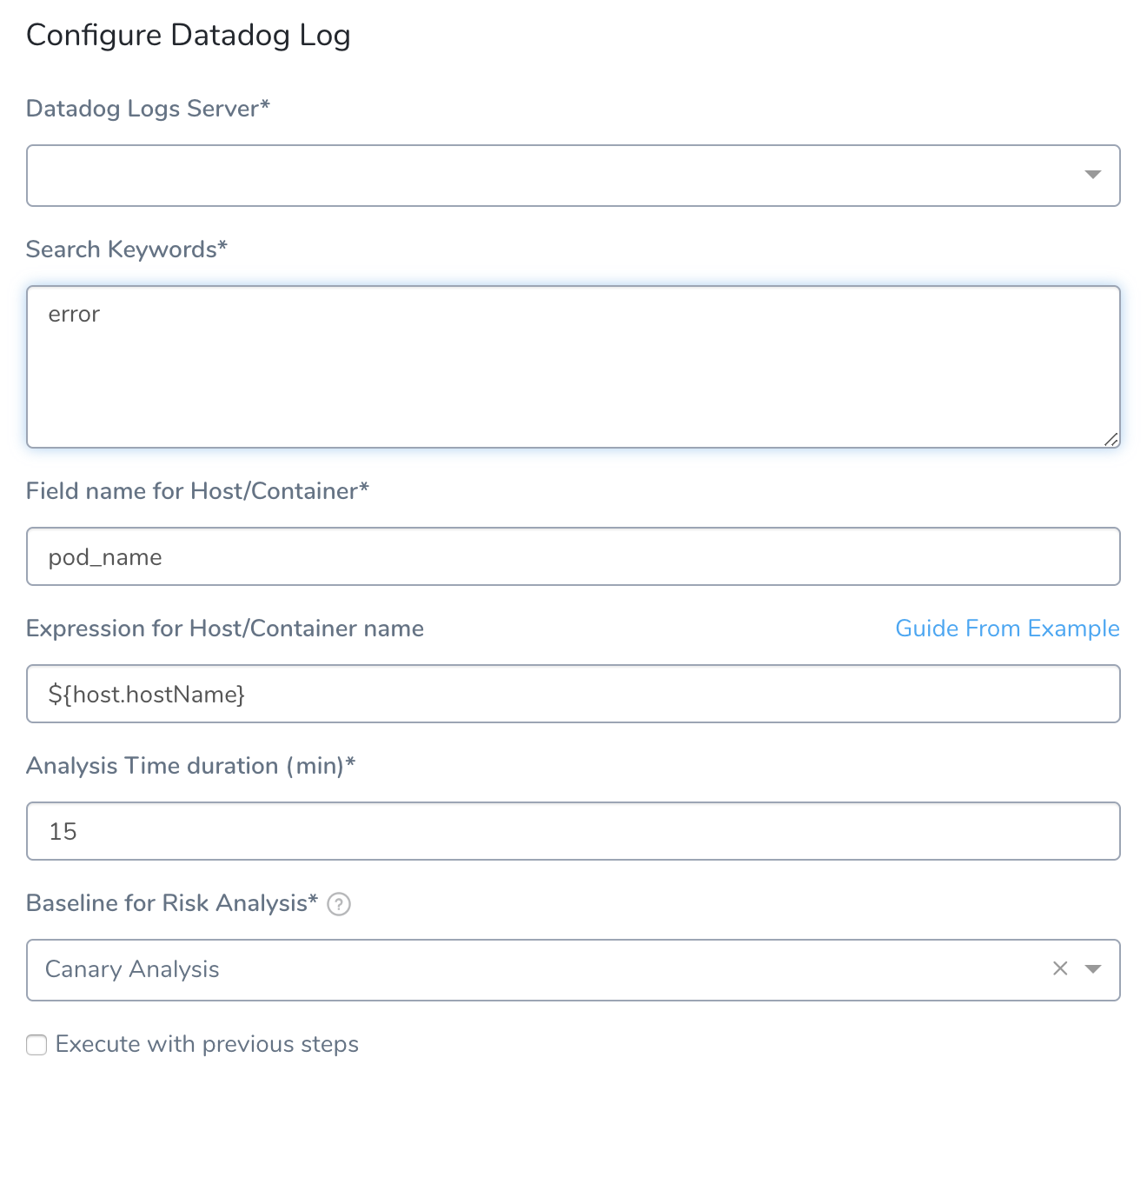
Task: Click the 'Search Keywords*' label
Action: (127, 249)
